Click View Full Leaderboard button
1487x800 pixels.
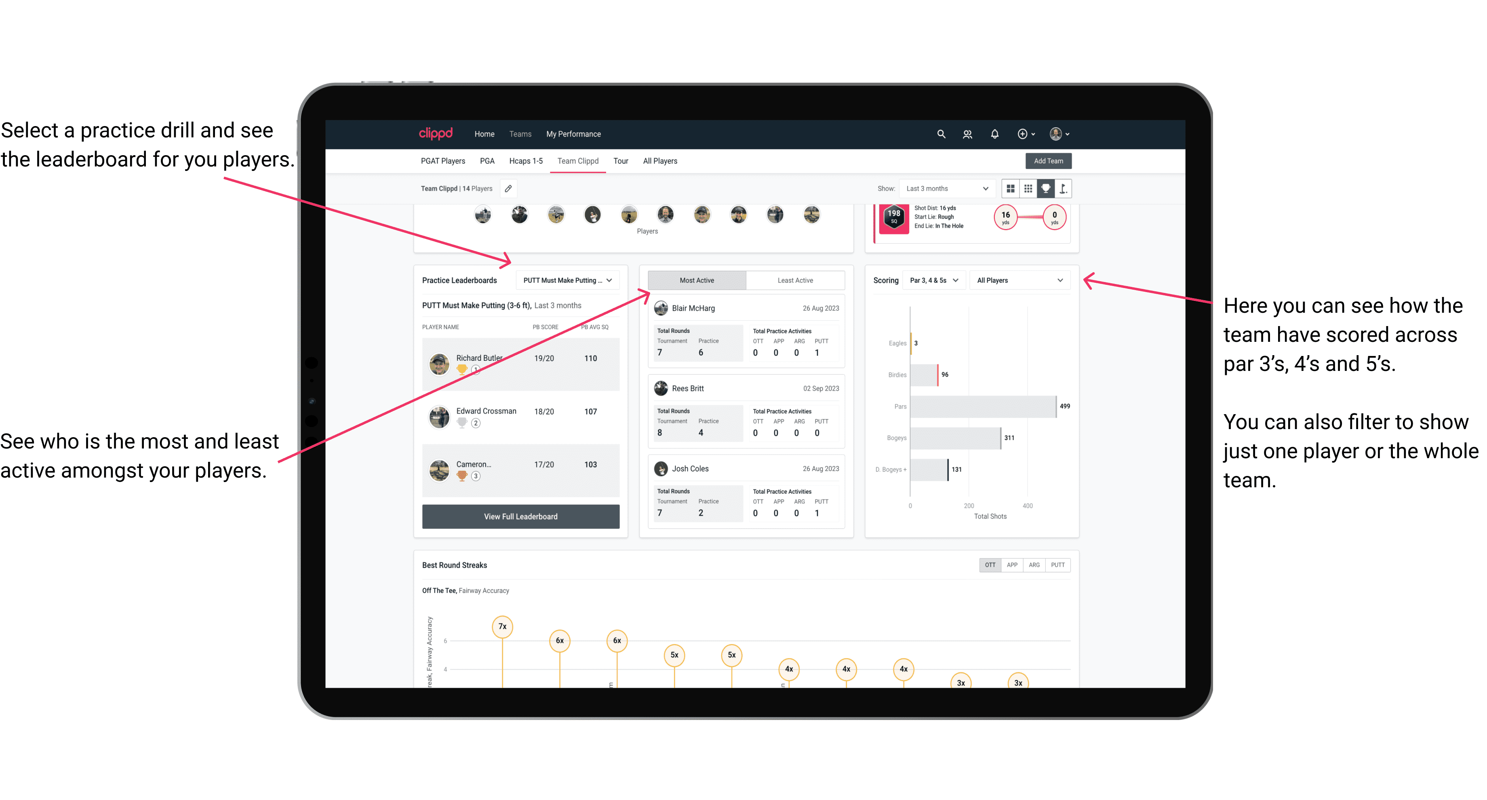pos(520,516)
